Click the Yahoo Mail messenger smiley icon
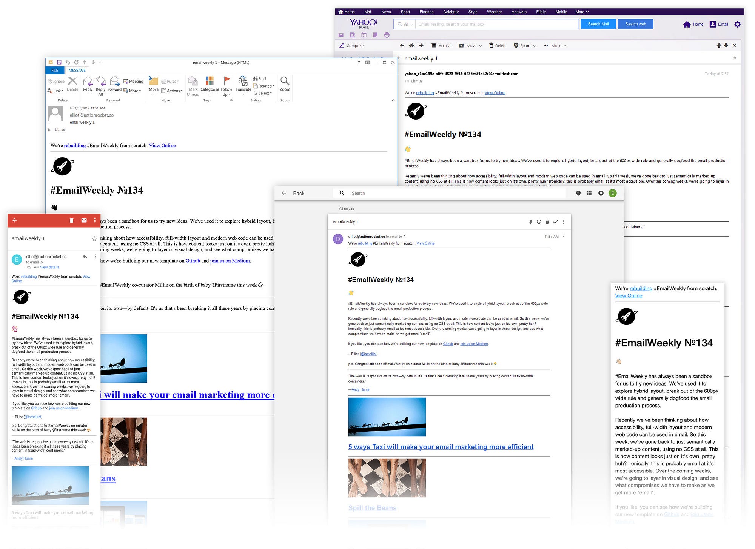755x549 pixels. [x=387, y=35]
